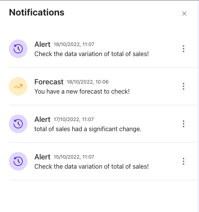Click the clock icon of the 15/10/2022 alert
The width and height of the screenshot is (199, 212).
click(x=18, y=161)
